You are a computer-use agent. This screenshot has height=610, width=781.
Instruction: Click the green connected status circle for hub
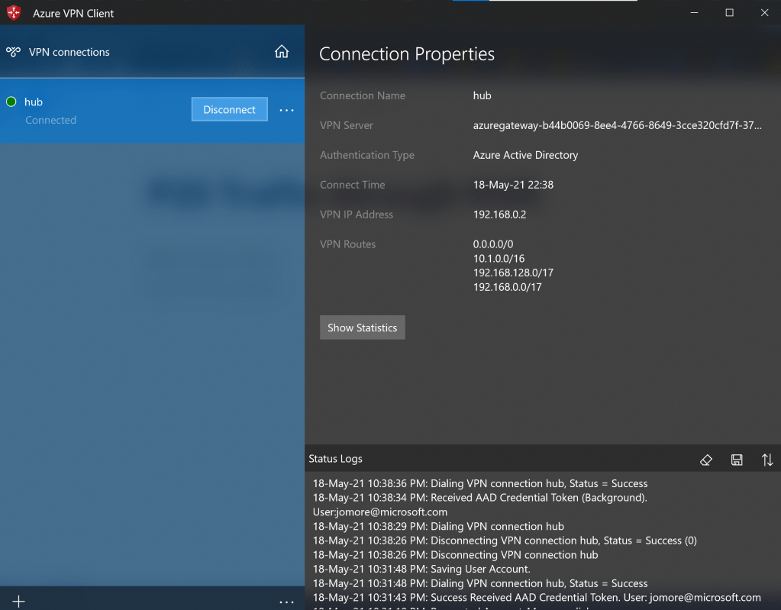point(11,102)
